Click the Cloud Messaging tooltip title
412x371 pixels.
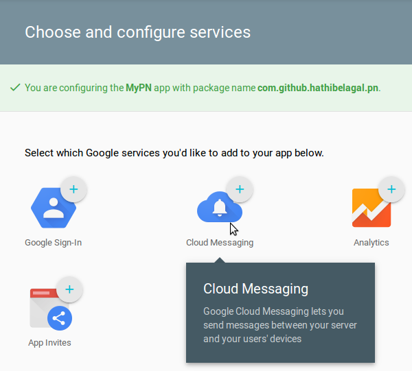[255, 289]
